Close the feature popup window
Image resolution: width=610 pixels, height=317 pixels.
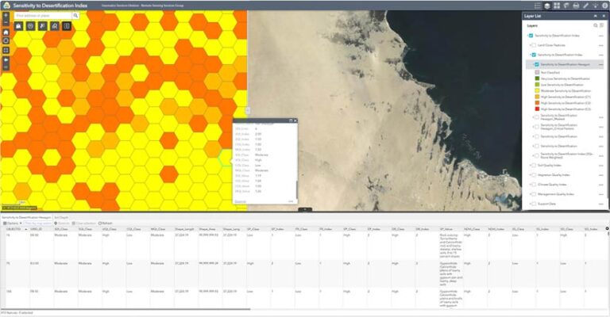pyautogui.click(x=295, y=120)
